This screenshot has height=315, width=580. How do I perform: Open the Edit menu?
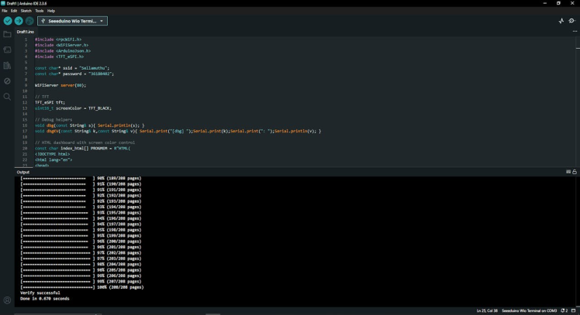[x=14, y=11]
